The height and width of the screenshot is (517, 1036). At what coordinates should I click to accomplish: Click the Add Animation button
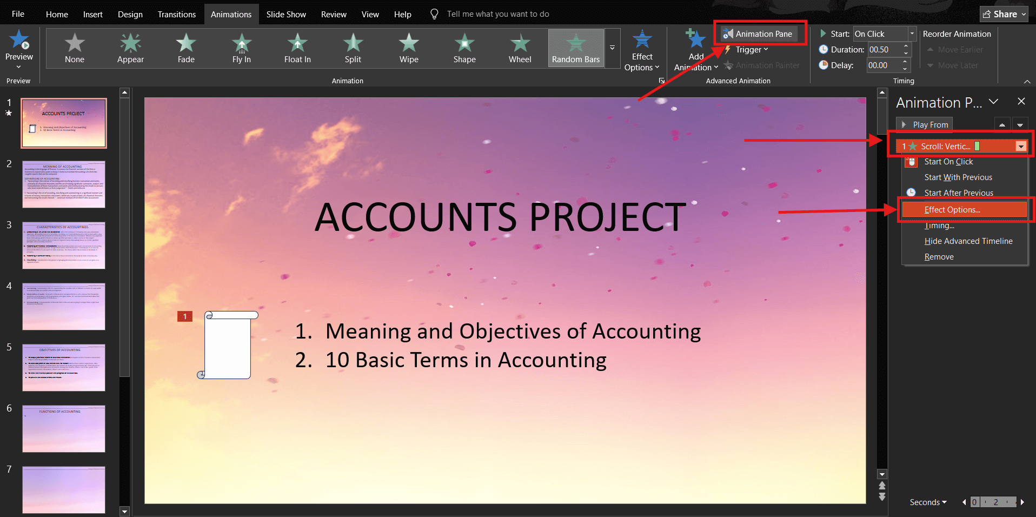pyautogui.click(x=696, y=50)
